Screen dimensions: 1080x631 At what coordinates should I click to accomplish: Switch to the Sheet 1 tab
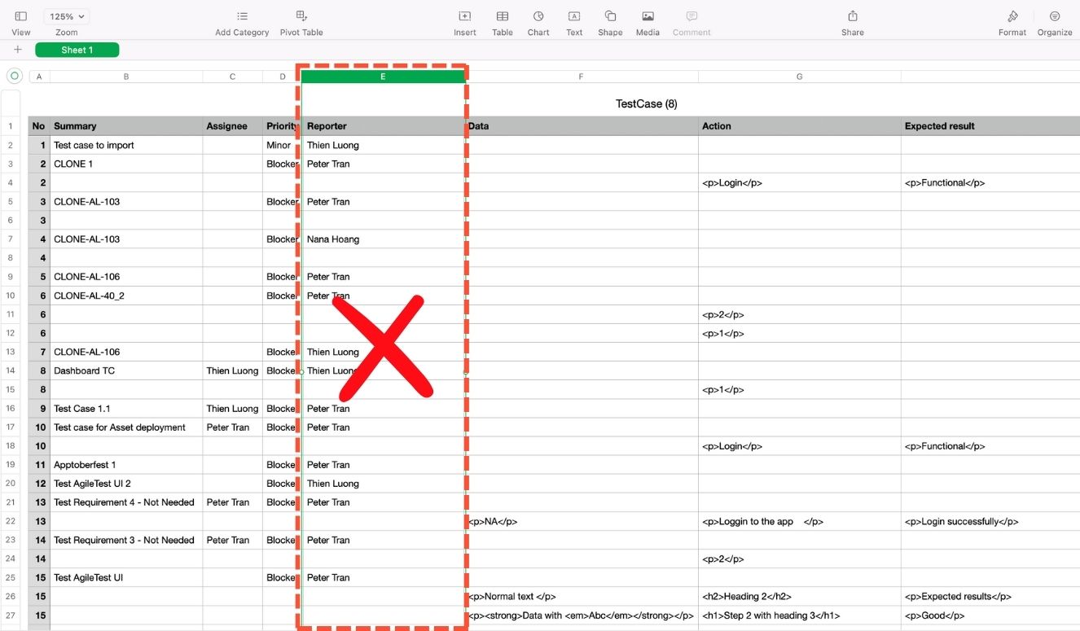point(77,50)
